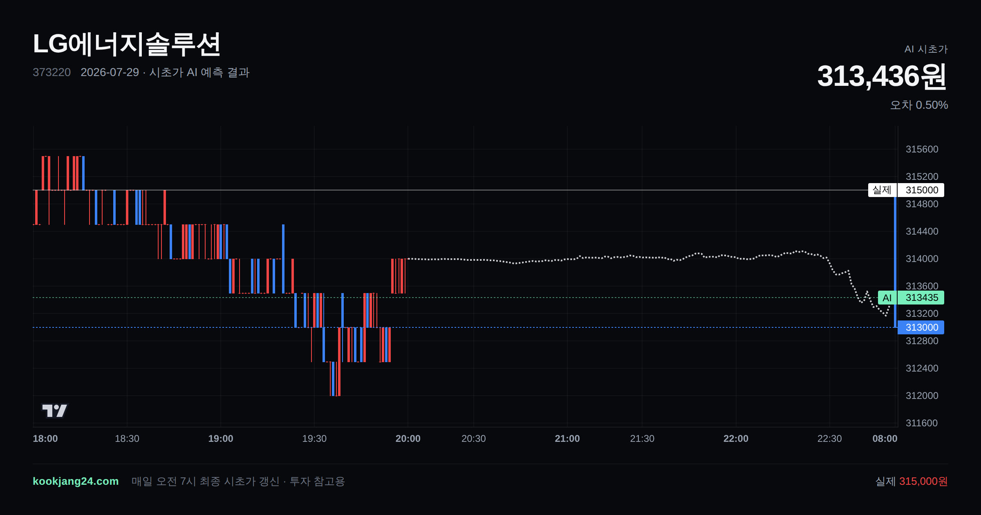This screenshot has width=981, height=515.
Task: Click the 315200 price axis value
Action: [x=922, y=177]
